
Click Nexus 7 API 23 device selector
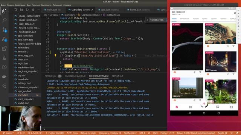196,133
